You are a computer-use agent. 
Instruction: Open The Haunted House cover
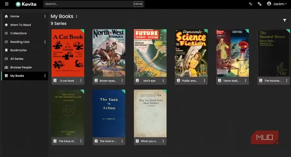point(274,53)
